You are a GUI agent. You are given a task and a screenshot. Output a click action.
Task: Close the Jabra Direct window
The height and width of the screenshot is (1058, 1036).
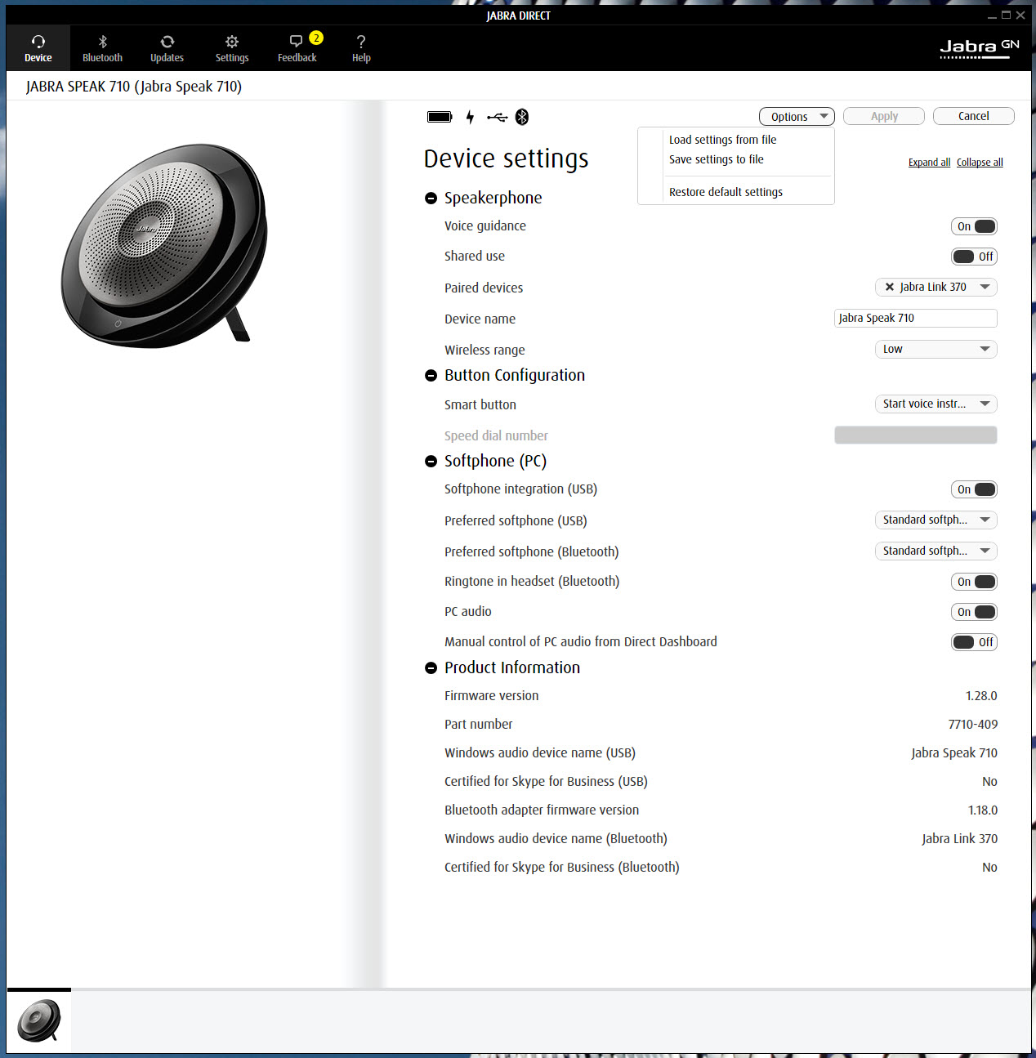click(x=1020, y=15)
